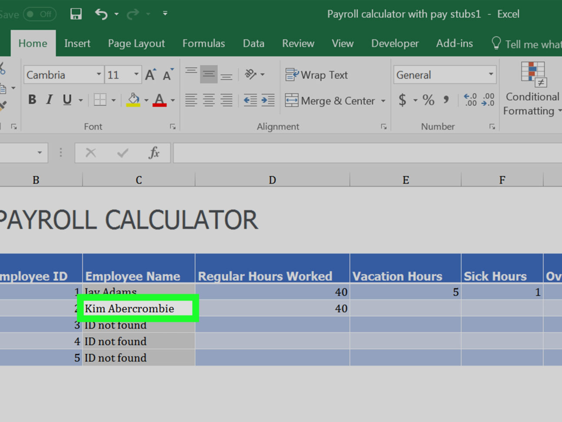Click the Increase Font Size icon
Viewport: 562px width, 422px height.
tap(150, 74)
